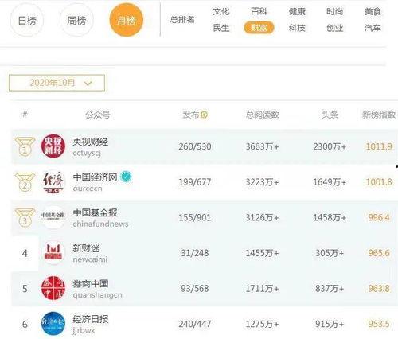Click the newcaimi account ID

point(90,259)
